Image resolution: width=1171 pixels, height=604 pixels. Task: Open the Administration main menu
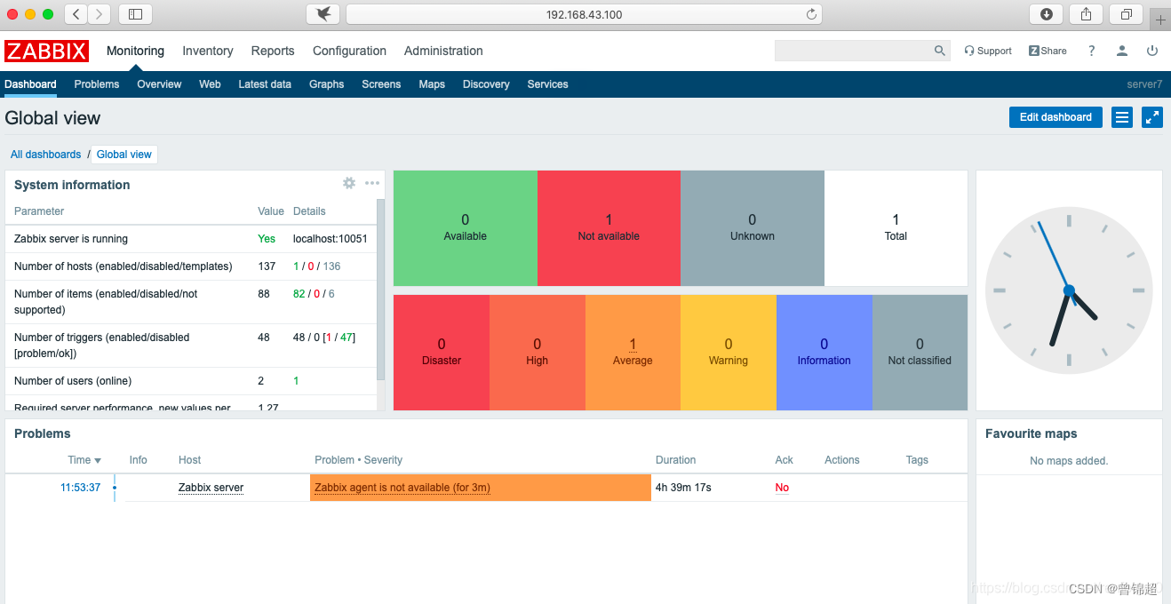click(x=443, y=51)
